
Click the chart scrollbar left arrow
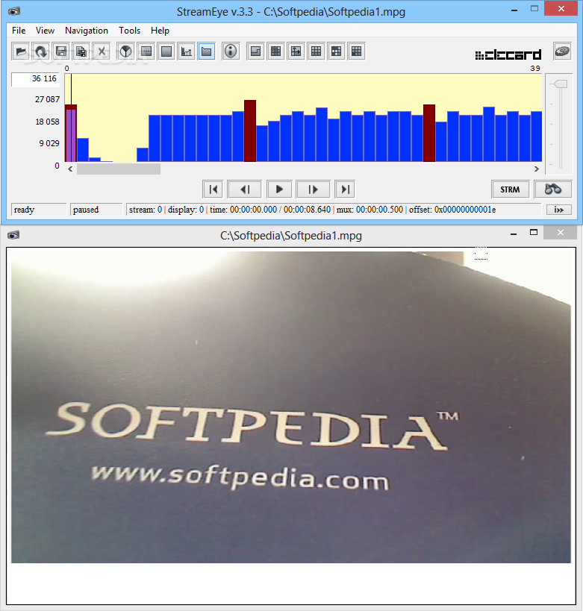70,169
